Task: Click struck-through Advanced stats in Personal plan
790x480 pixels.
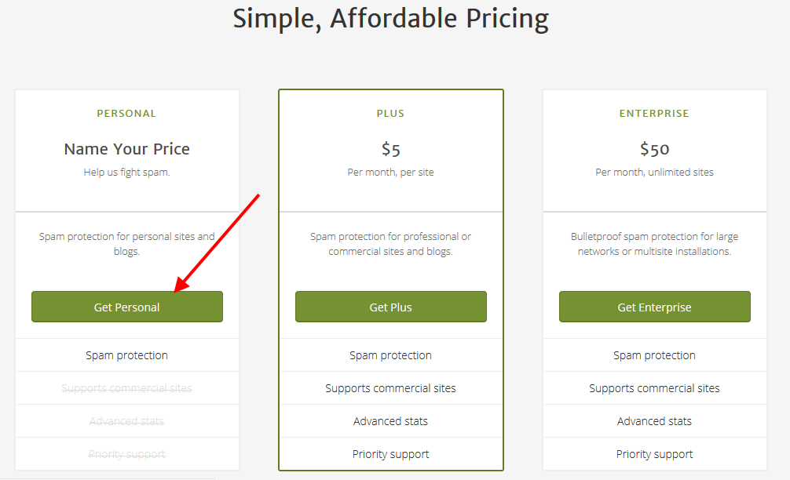Action: click(127, 421)
